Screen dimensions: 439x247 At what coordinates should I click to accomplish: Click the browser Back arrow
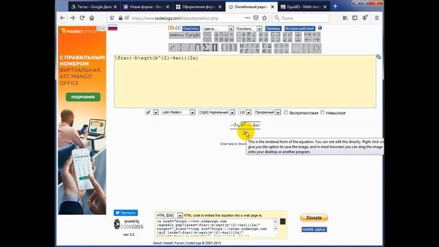pos(62,18)
